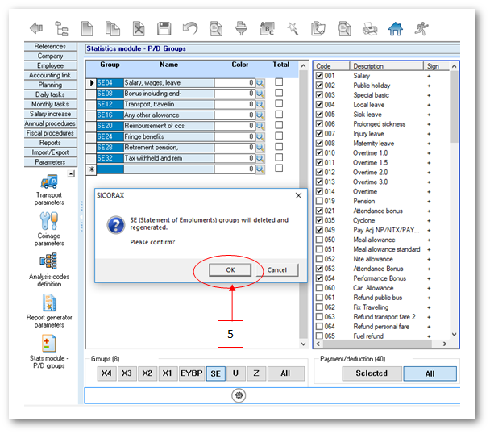
Task: Uncheck the 001 Salary checkbox
Action: 319,75
